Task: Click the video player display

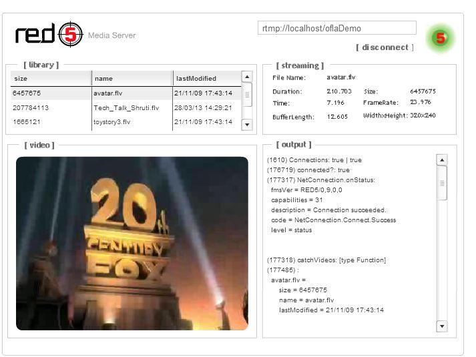Action: pyautogui.click(x=132, y=244)
